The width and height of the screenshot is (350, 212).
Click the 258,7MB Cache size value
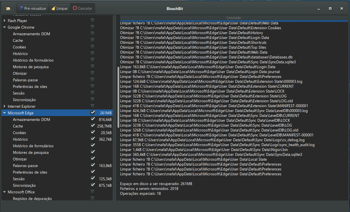pos(104,126)
